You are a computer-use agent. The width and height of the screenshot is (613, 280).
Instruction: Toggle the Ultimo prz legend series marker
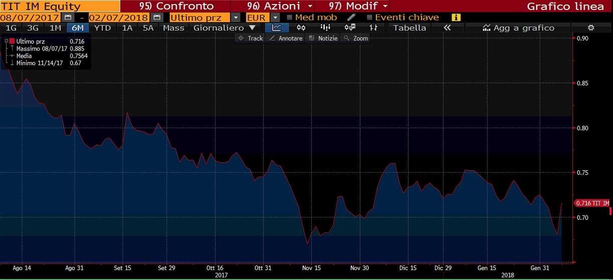pos(12,41)
